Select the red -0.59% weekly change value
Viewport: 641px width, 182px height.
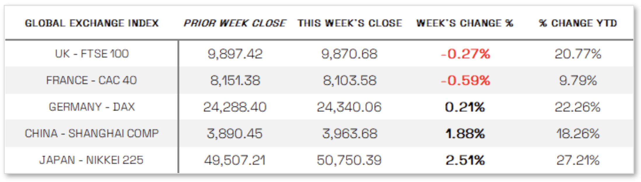(465, 81)
